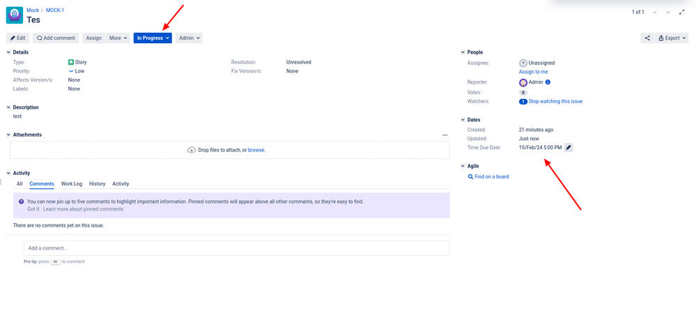
Task: Go to next issue arrow
Action: 668,13
